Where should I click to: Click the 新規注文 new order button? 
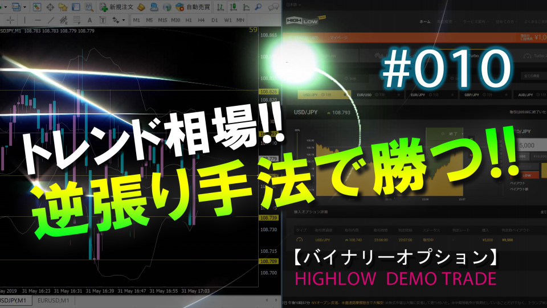point(116,7)
